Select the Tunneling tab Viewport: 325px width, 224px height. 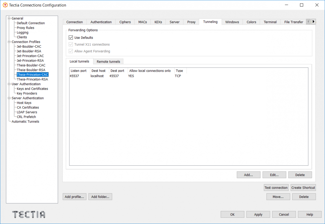pyautogui.click(x=210, y=22)
